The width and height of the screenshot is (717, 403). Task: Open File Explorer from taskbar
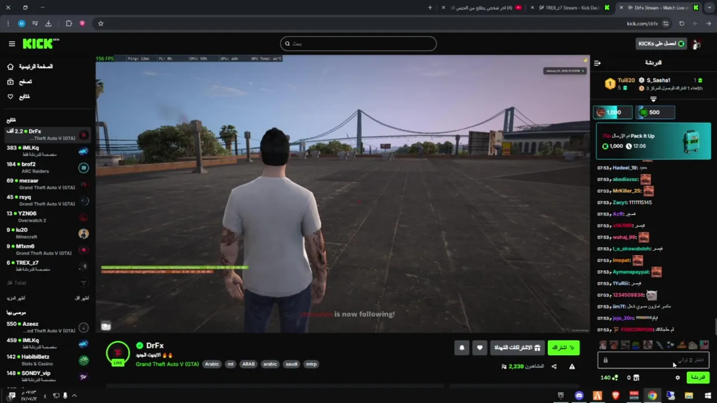pyautogui.click(x=689, y=396)
